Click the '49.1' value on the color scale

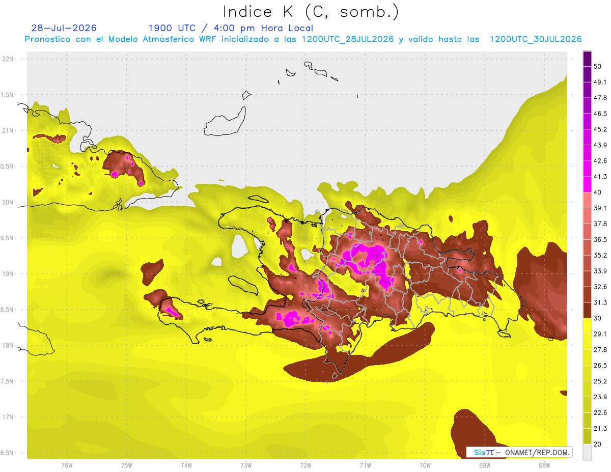click(x=600, y=82)
